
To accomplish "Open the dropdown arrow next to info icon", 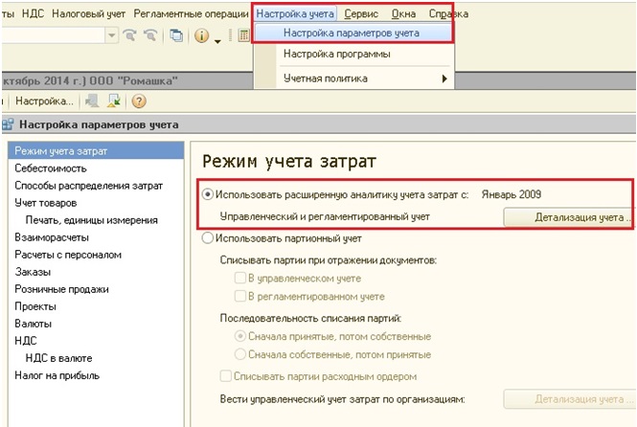I will [x=217, y=41].
